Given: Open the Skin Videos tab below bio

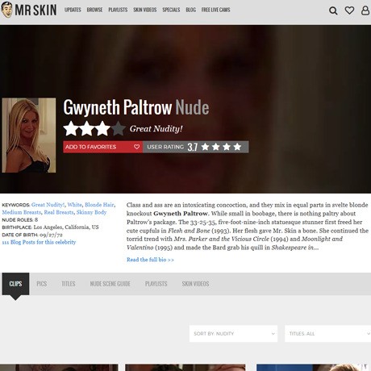Looking at the screenshot, I should click(195, 284).
